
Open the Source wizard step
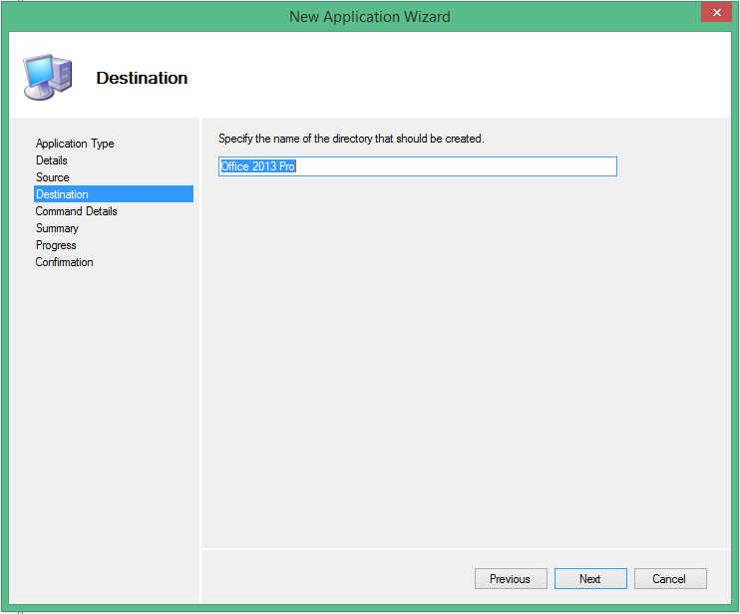53,177
